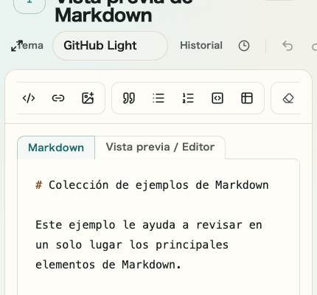Clear formatting with the eraser icon
Viewport: 317px width, 295px height.
(x=288, y=98)
